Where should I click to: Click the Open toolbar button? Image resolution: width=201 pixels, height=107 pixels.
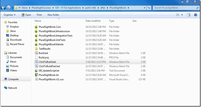(x=26, y=15)
